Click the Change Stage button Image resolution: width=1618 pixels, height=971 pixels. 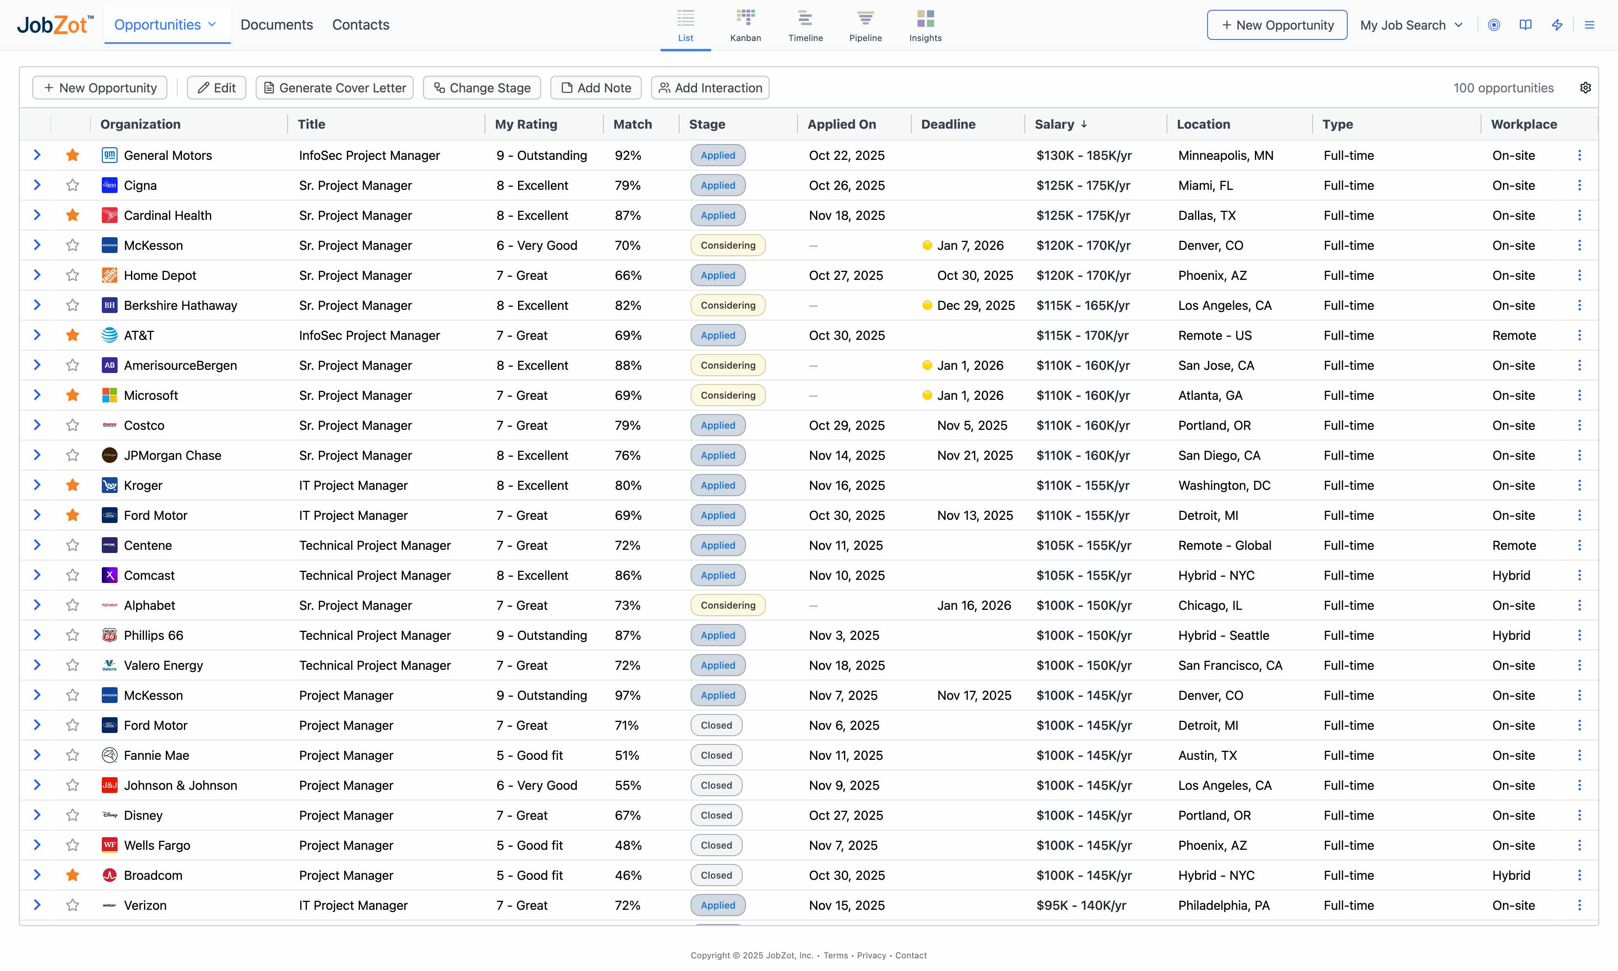(x=482, y=88)
